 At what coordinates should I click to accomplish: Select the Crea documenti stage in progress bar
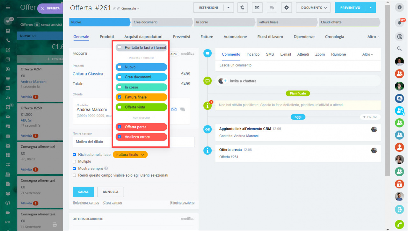(x=163, y=22)
